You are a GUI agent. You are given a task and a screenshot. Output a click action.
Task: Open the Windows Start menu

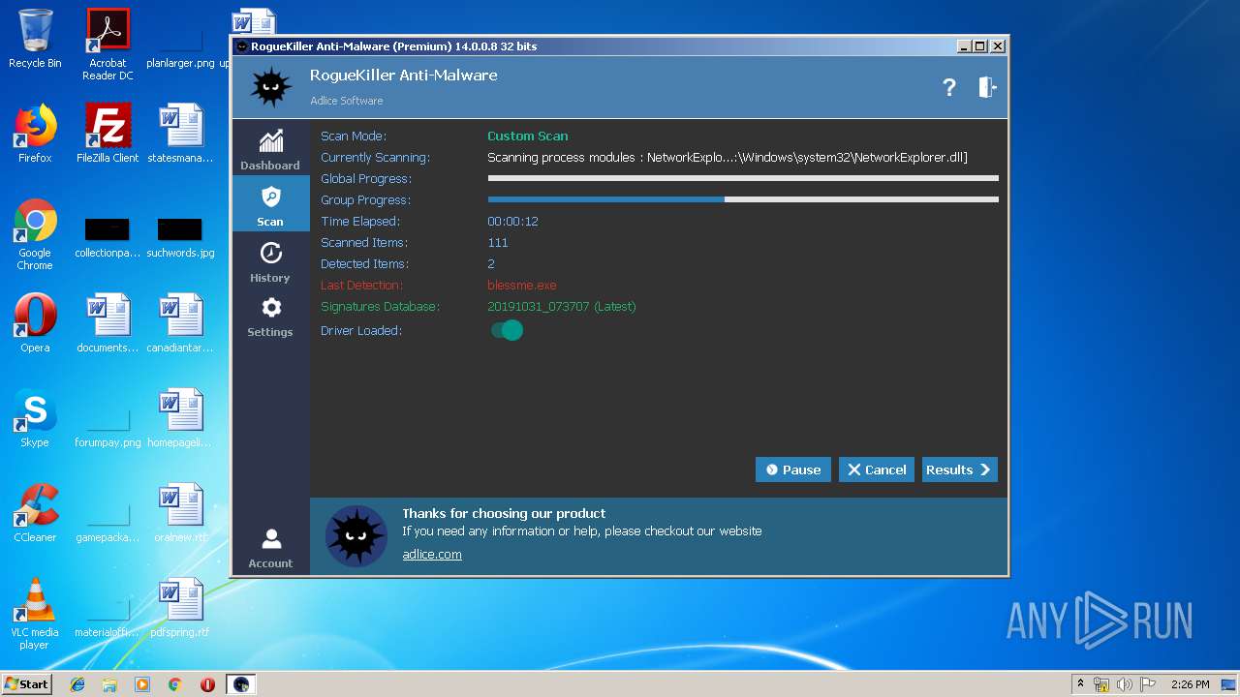tap(26, 683)
